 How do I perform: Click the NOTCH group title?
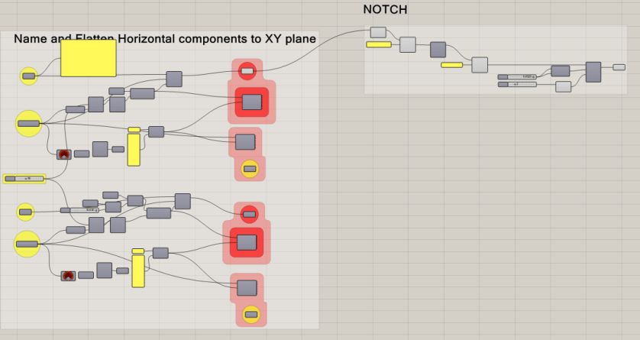[x=385, y=10]
